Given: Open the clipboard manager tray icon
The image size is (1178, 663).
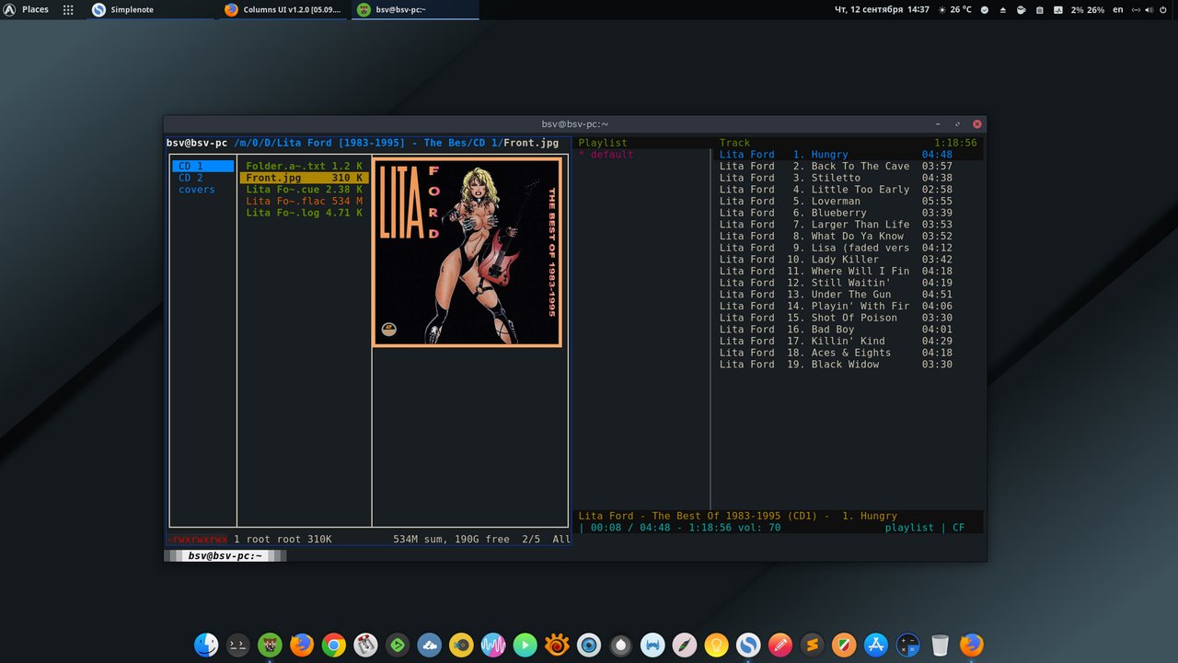Looking at the screenshot, I should tap(1040, 9).
